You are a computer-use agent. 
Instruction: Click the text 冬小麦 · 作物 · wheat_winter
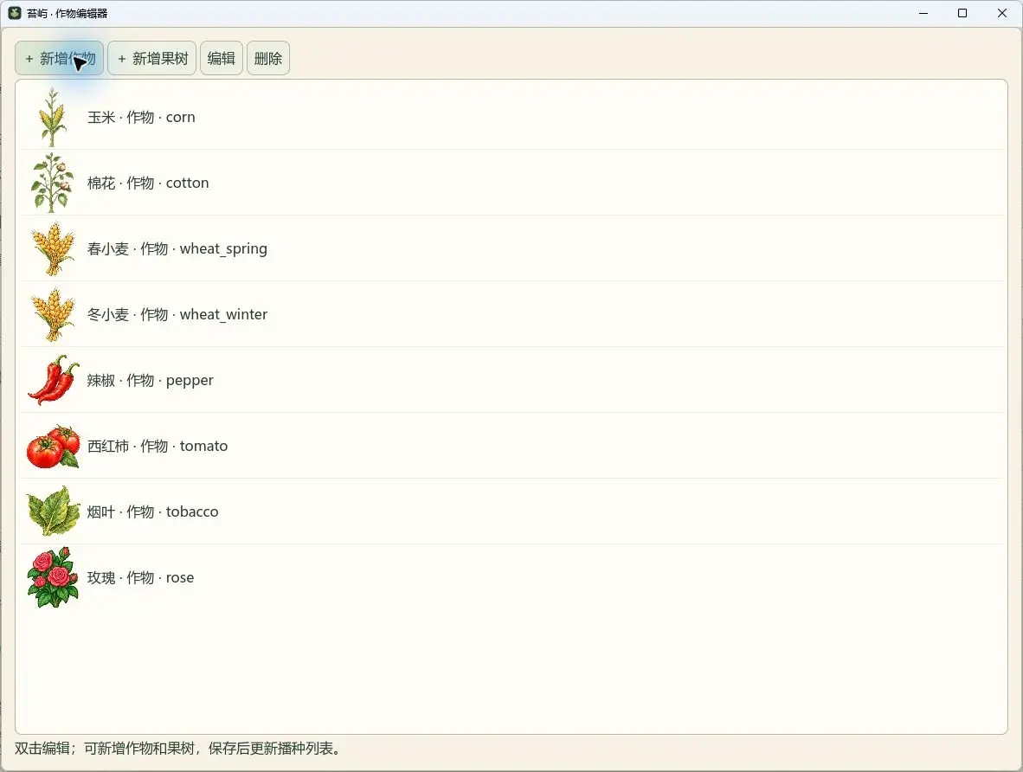pyautogui.click(x=177, y=314)
